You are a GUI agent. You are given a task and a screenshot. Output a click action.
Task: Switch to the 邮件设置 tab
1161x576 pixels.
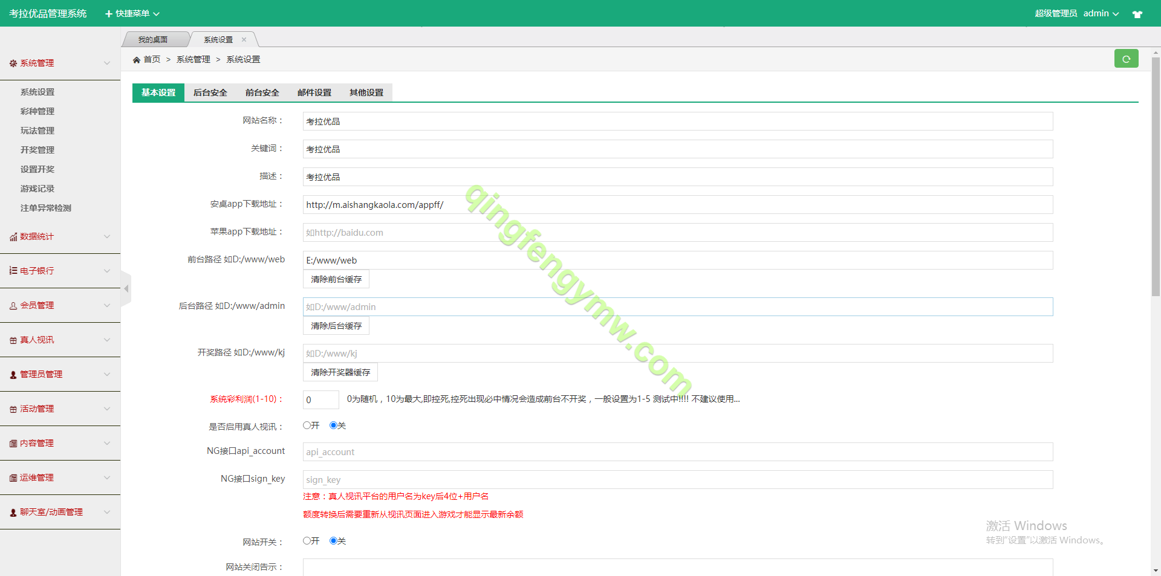click(314, 92)
